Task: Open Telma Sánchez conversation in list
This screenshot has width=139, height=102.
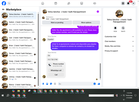Action: pos(19,16)
